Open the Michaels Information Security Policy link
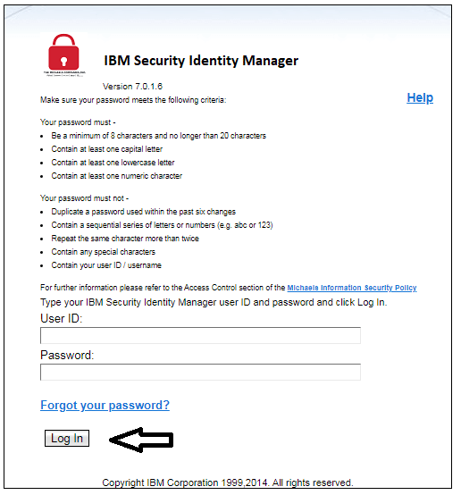Viewport: 461px width, 495px height. point(352,288)
